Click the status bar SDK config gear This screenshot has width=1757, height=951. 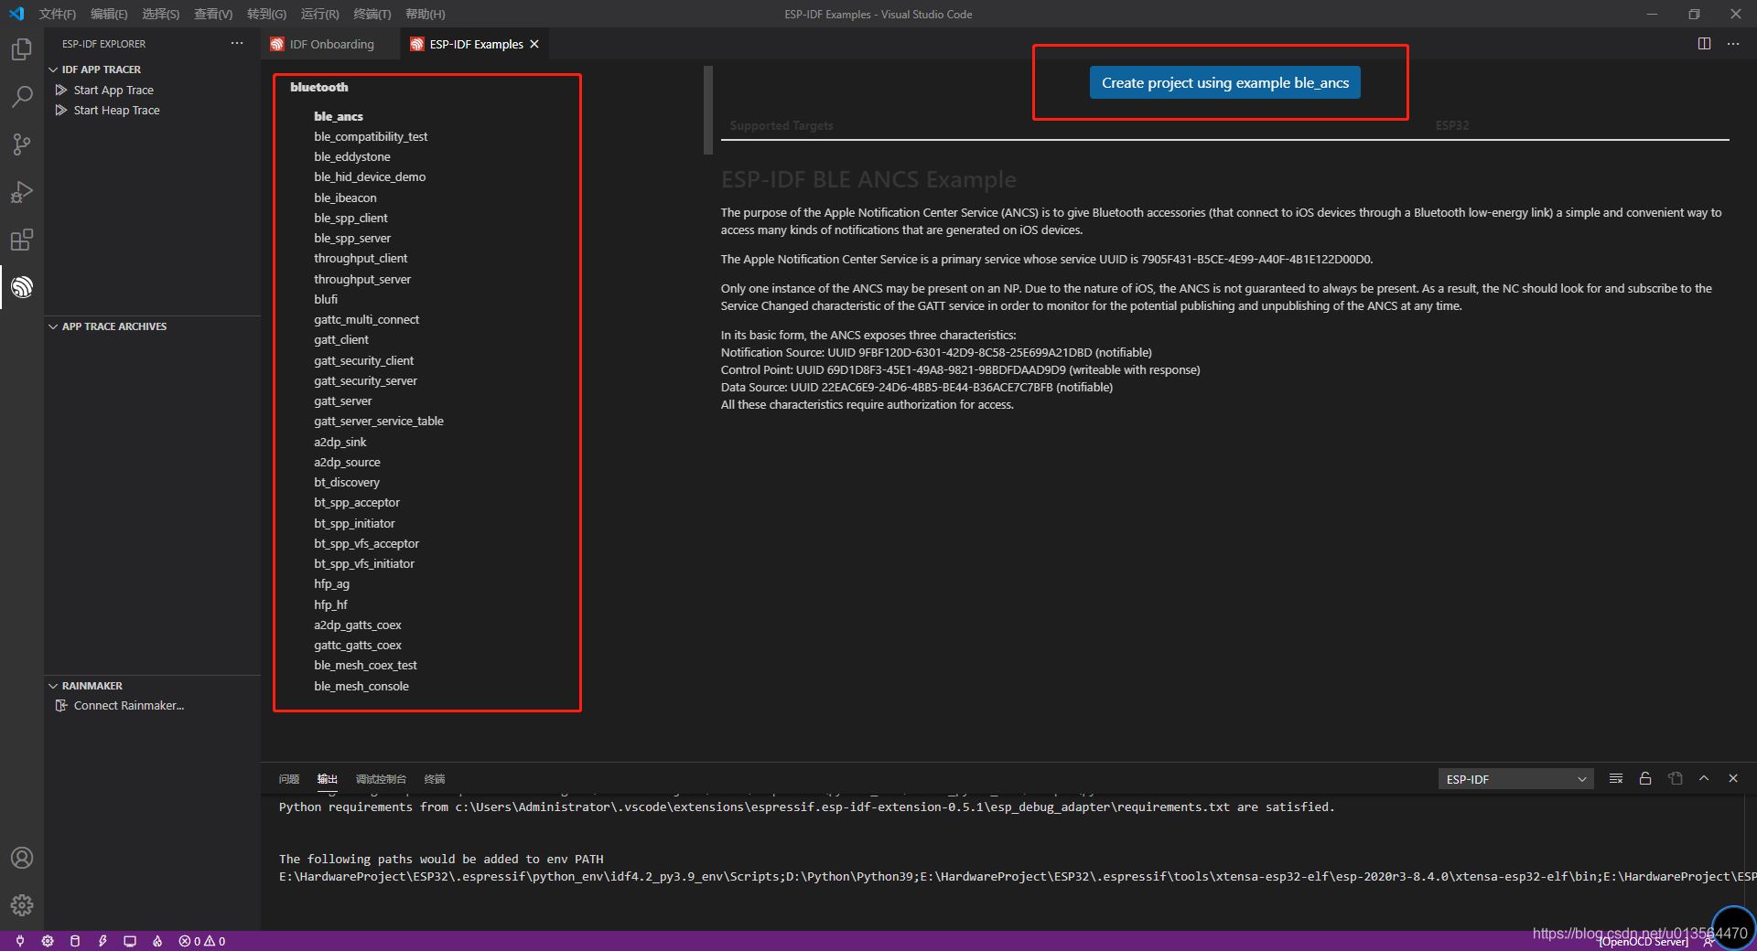(x=48, y=941)
